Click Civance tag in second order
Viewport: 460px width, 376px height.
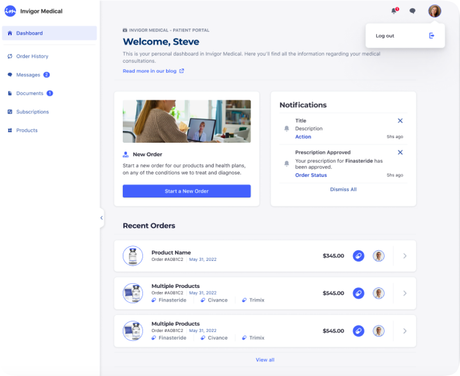[214, 300]
